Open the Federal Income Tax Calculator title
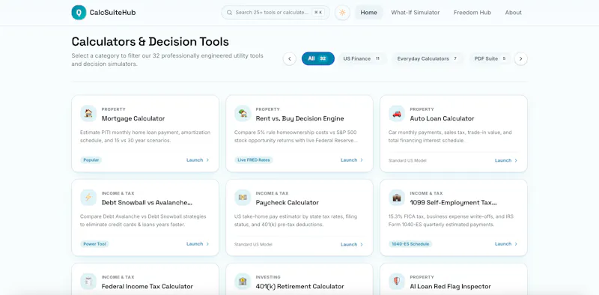The width and height of the screenshot is (599, 295). 147,286
